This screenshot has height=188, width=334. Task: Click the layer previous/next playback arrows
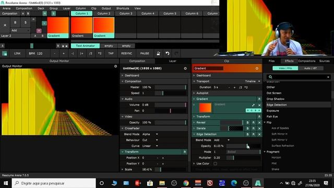[65, 46]
